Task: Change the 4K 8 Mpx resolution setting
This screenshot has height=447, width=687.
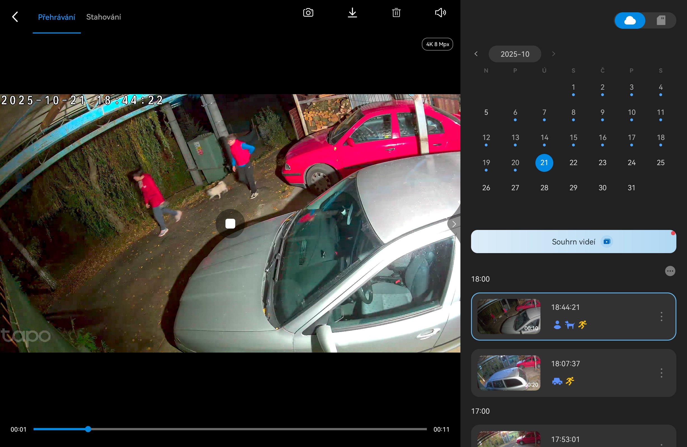Action: (x=437, y=44)
